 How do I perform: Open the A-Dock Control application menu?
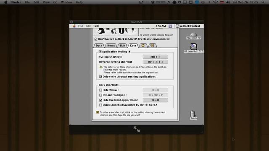click(x=188, y=26)
